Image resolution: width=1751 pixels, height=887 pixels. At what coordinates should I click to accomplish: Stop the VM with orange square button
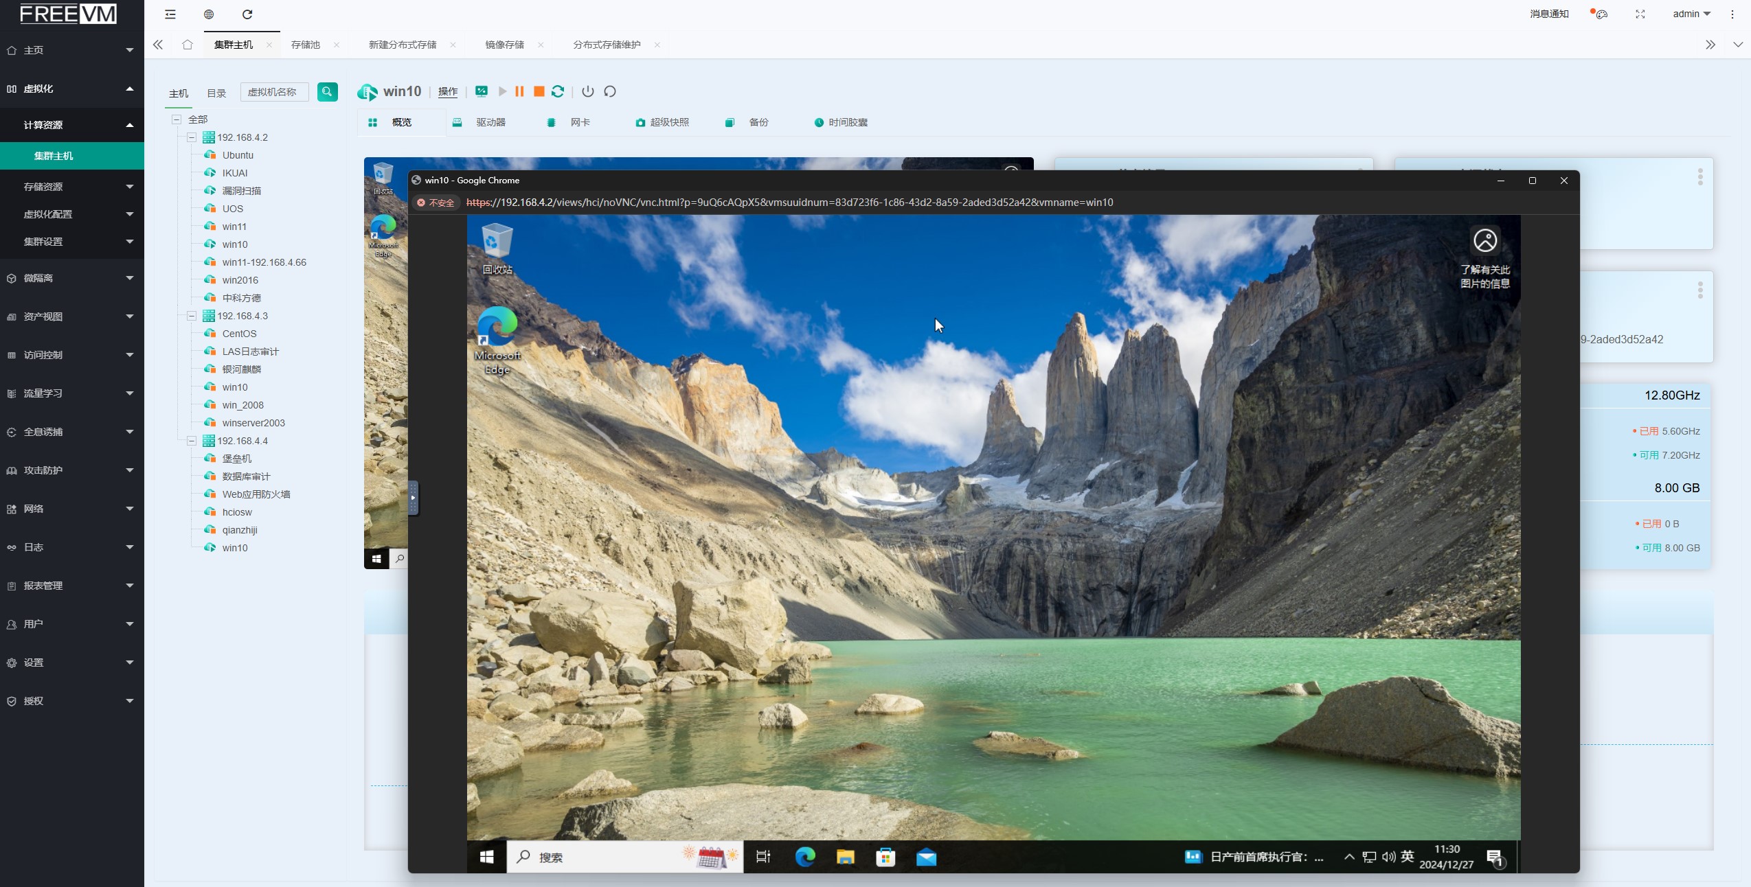539,91
